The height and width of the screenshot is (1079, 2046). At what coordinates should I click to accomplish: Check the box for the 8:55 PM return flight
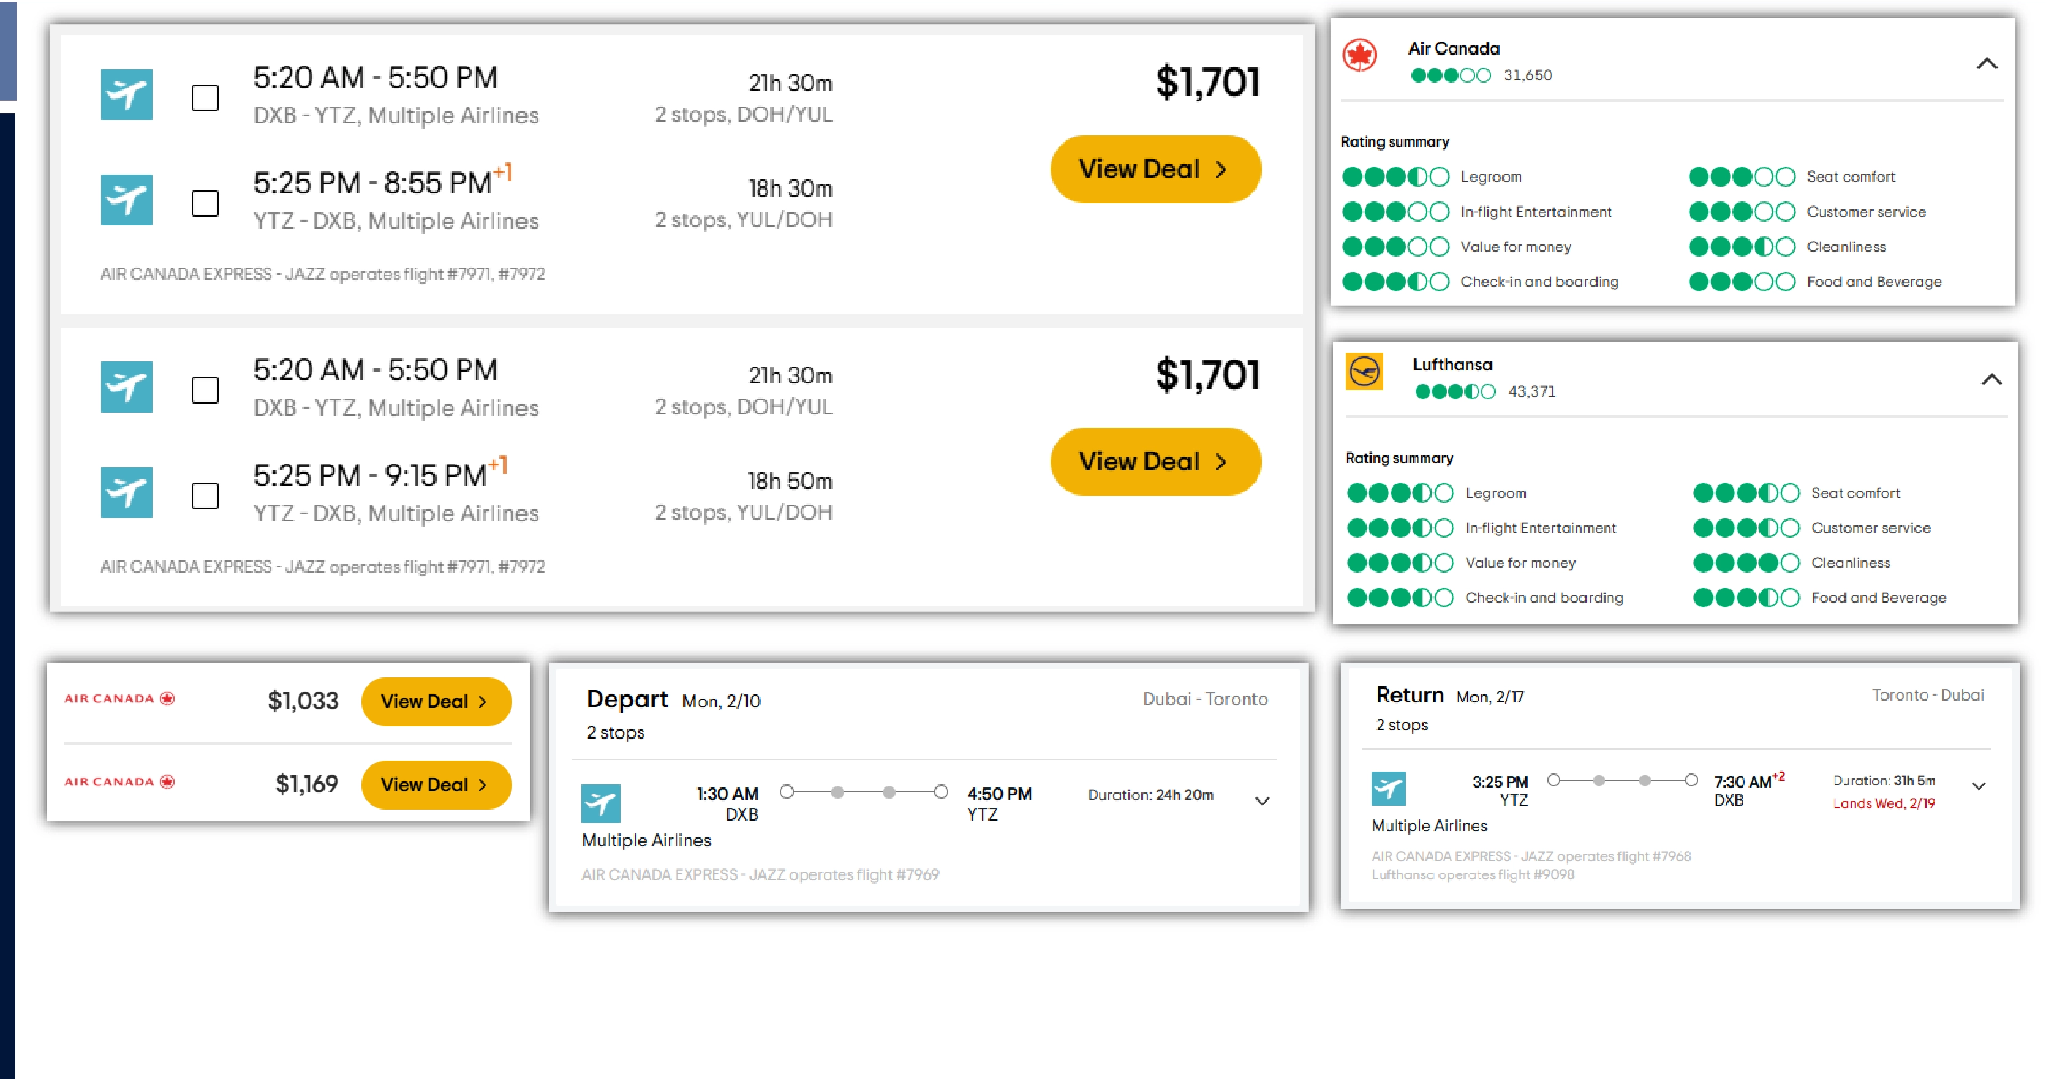coord(204,203)
